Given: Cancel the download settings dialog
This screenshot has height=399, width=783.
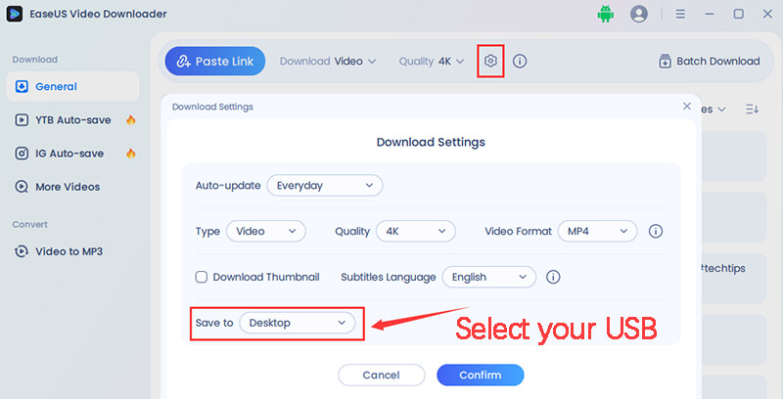Looking at the screenshot, I should 381,376.
